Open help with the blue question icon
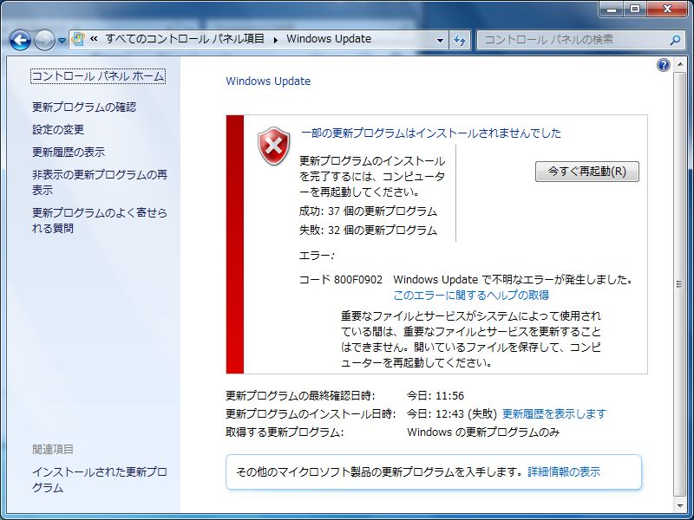This screenshot has height=520, width=694. point(664,66)
